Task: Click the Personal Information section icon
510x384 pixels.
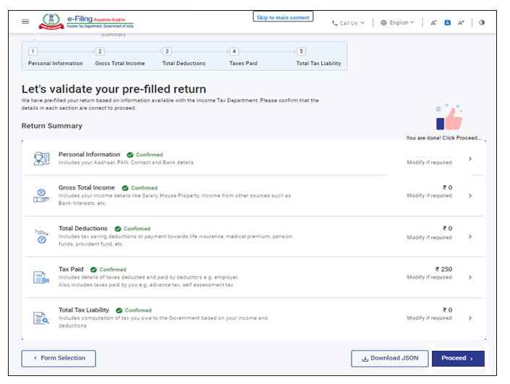Action: 41,158
